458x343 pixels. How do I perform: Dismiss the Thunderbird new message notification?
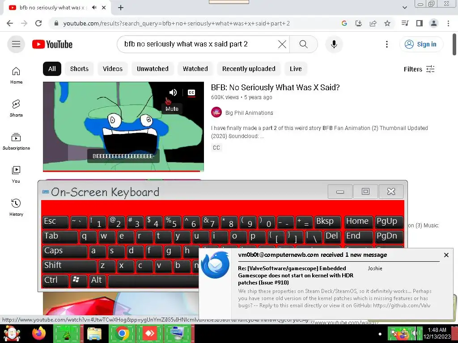point(446,255)
